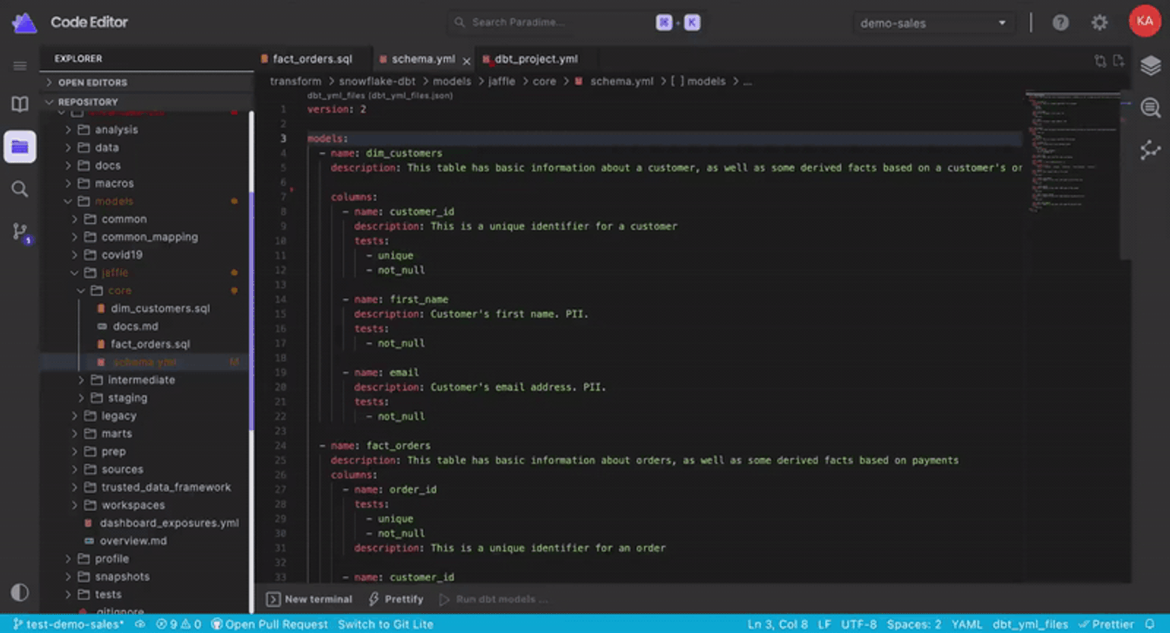1170x633 pixels.
Task: Click the open file icon in editor toolbar
Action: coord(1119,60)
